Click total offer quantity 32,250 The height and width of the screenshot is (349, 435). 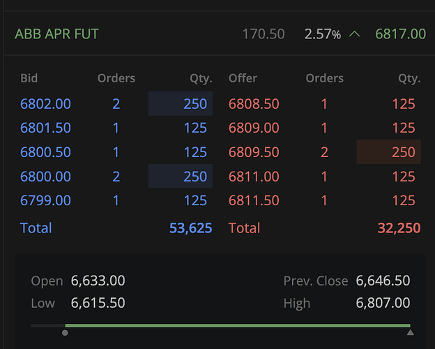click(399, 228)
